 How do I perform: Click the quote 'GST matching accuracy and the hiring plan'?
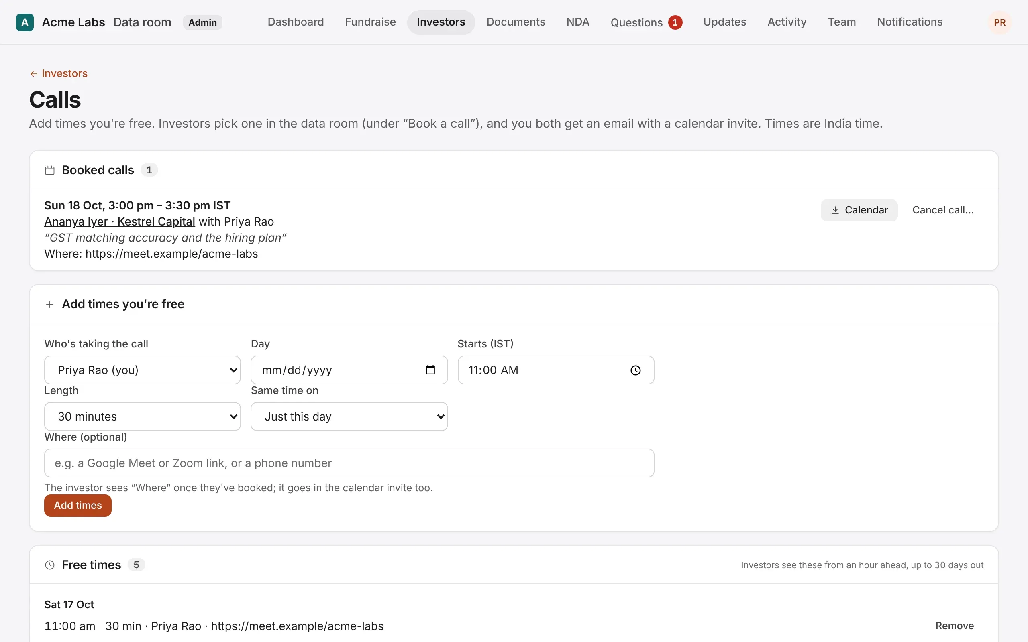tap(166, 238)
